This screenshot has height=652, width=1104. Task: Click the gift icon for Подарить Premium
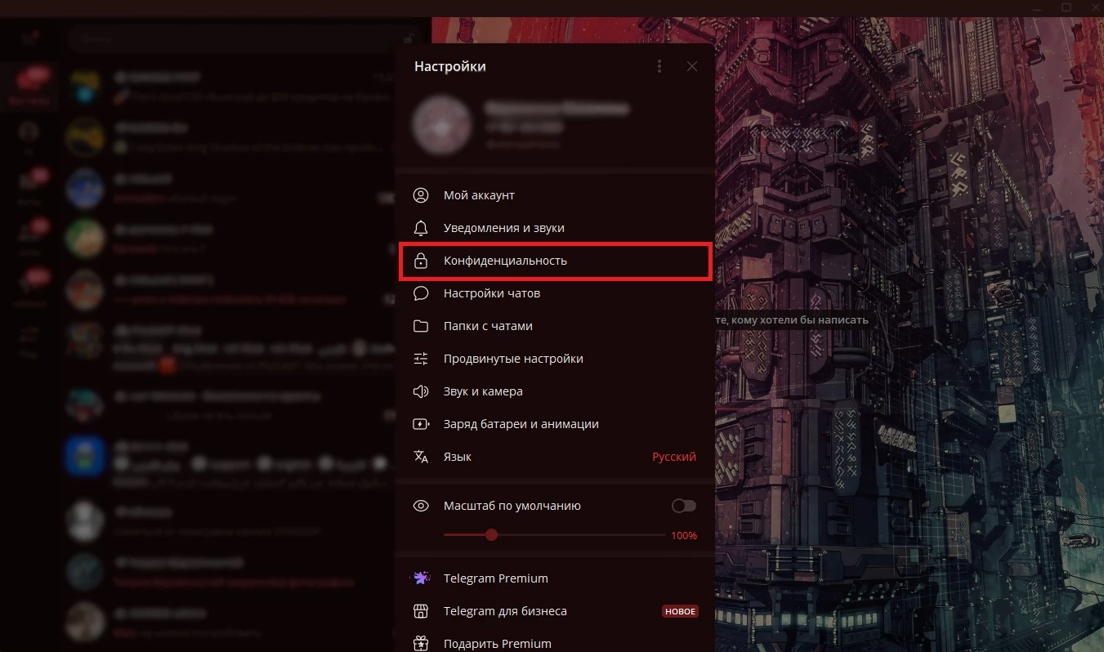421,643
